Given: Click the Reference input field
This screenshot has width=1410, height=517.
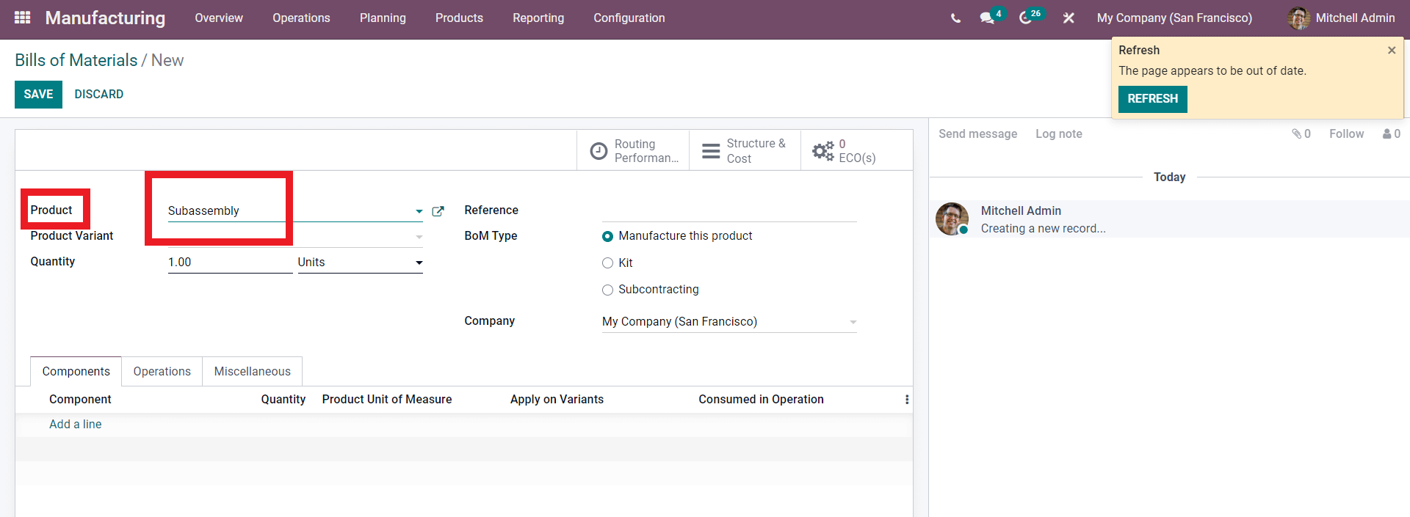Looking at the screenshot, I should click(729, 211).
